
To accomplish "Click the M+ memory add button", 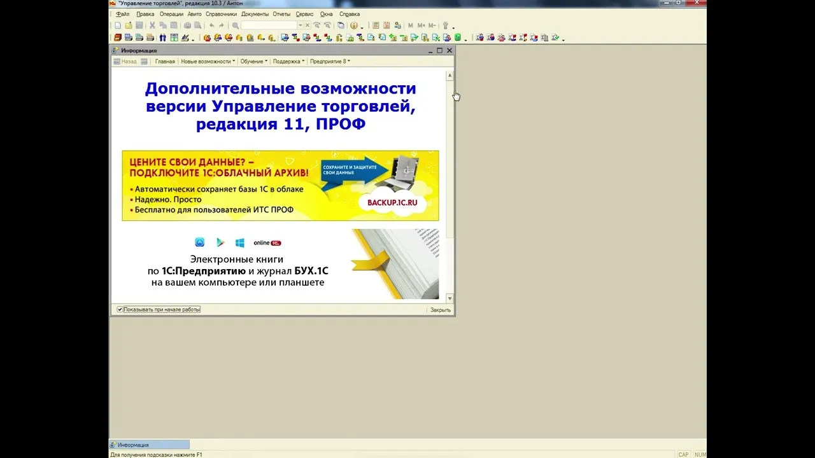I will [x=421, y=25].
